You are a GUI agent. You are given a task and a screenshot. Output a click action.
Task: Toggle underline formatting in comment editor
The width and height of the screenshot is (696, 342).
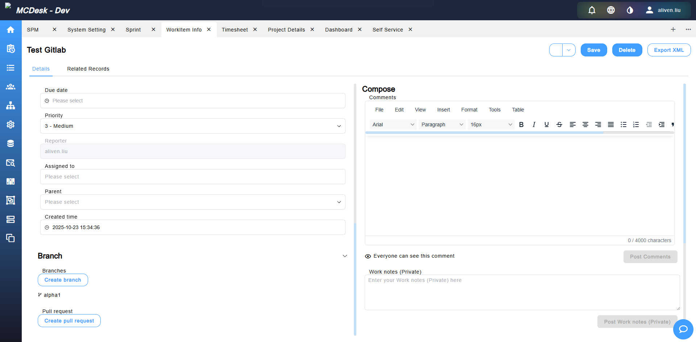(547, 124)
